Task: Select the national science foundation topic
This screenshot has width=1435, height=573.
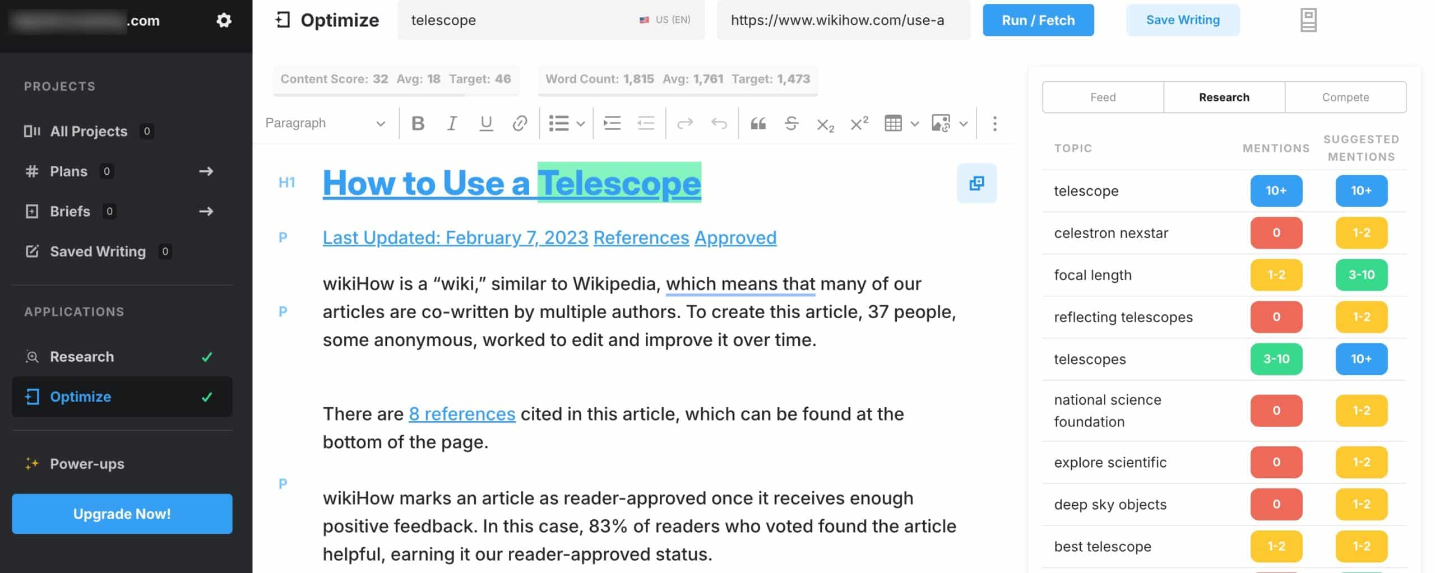Action: click(x=1107, y=411)
